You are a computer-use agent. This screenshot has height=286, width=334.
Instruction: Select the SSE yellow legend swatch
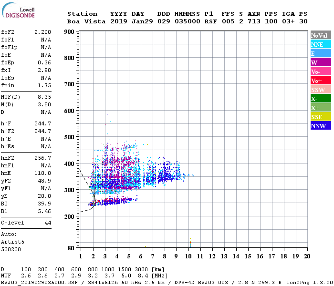[x=321, y=117]
